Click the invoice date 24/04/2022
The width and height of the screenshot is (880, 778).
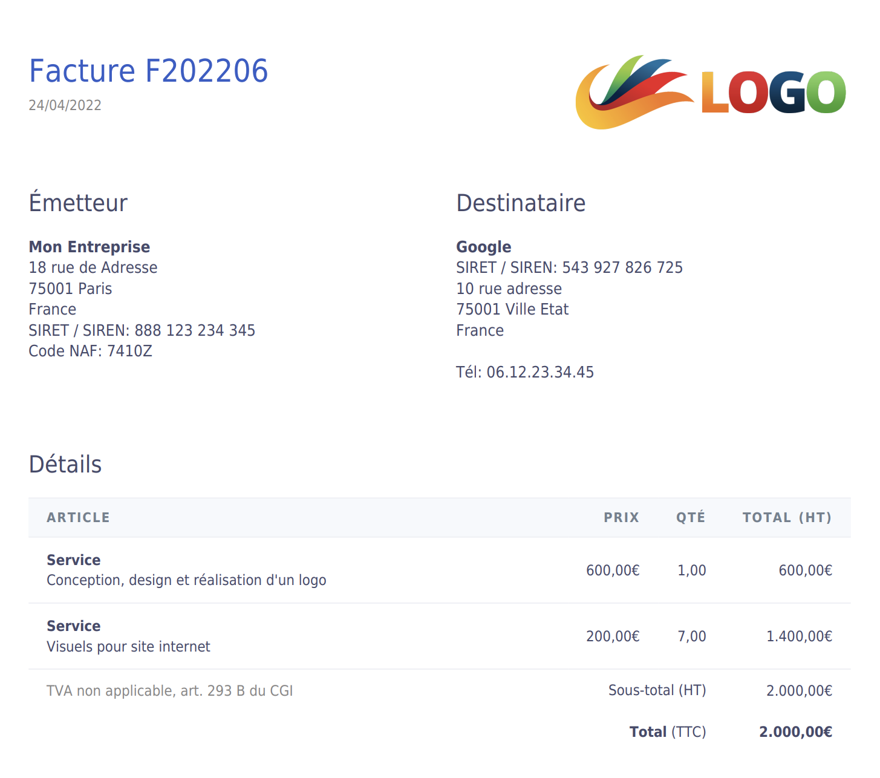[x=65, y=105]
